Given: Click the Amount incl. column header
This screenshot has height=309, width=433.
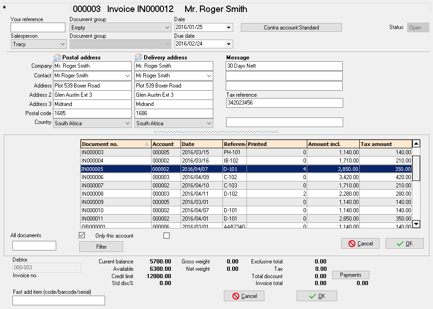Looking at the screenshot, I should (333, 144).
